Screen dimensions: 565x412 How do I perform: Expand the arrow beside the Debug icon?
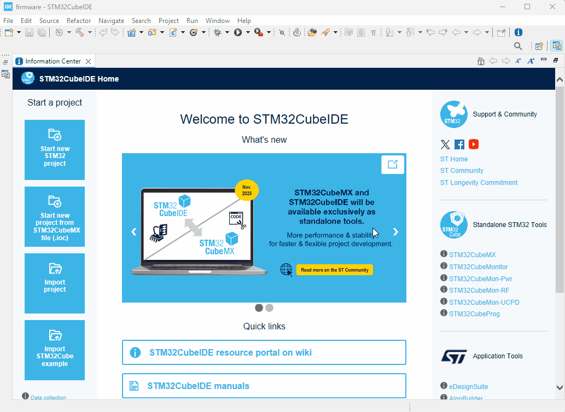pos(227,32)
